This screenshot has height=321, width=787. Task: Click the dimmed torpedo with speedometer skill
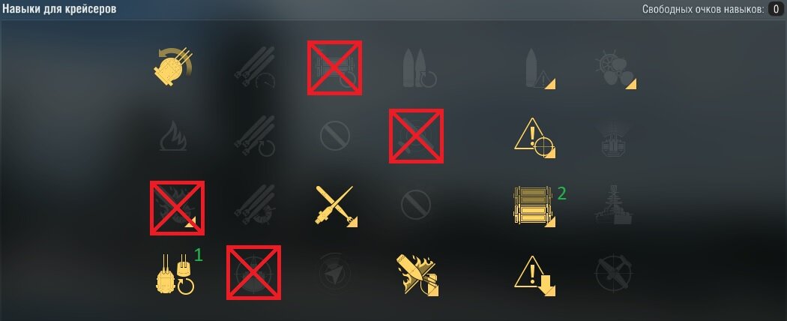point(255,67)
